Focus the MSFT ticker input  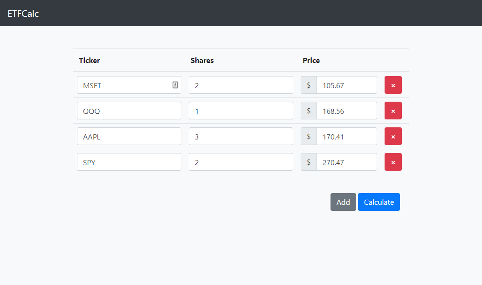(x=129, y=85)
